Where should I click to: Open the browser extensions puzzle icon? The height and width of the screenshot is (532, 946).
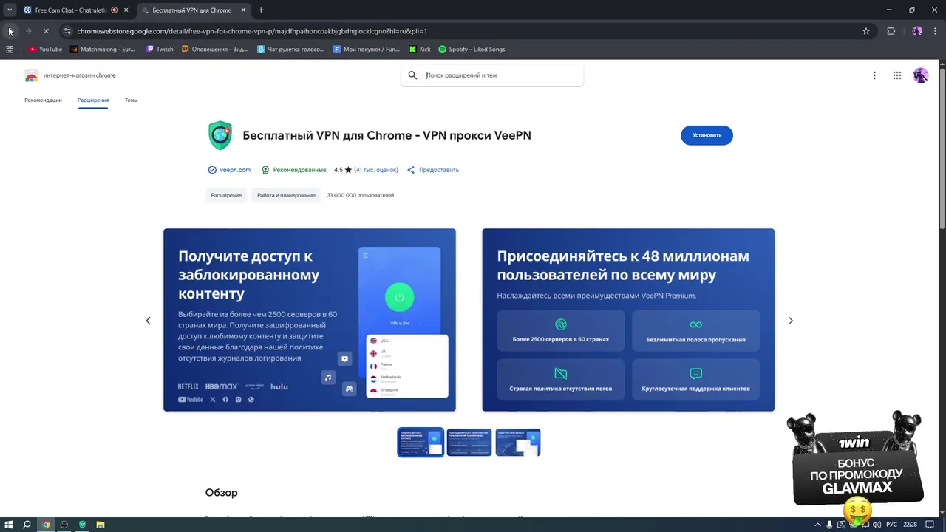tap(891, 31)
